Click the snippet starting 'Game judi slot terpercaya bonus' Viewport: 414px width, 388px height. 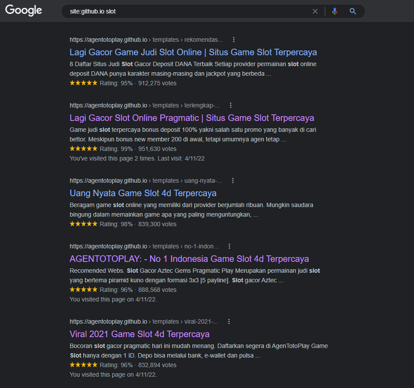(x=193, y=134)
